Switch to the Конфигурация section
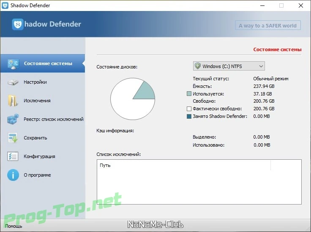The height and width of the screenshot is (232, 311). tap(43, 156)
